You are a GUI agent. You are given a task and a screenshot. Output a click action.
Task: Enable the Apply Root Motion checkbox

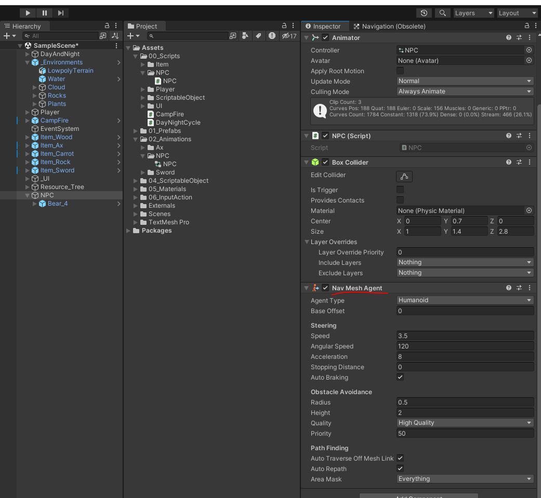click(x=400, y=71)
